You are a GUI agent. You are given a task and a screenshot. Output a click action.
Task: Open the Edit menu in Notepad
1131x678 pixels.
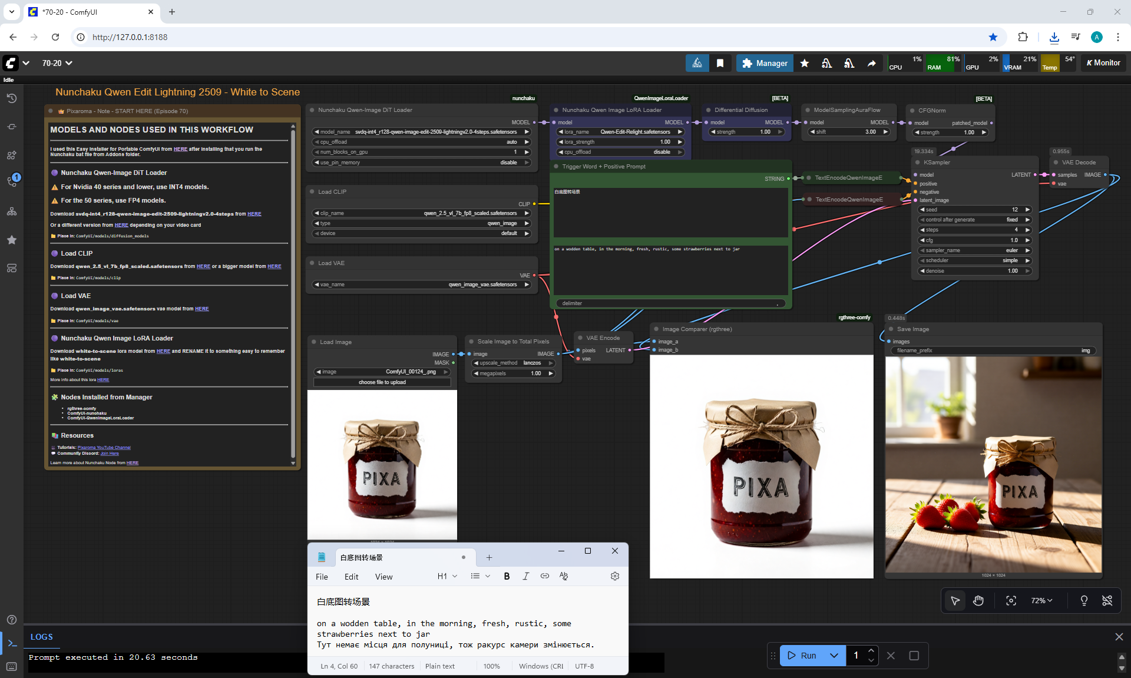tap(351, 577)
